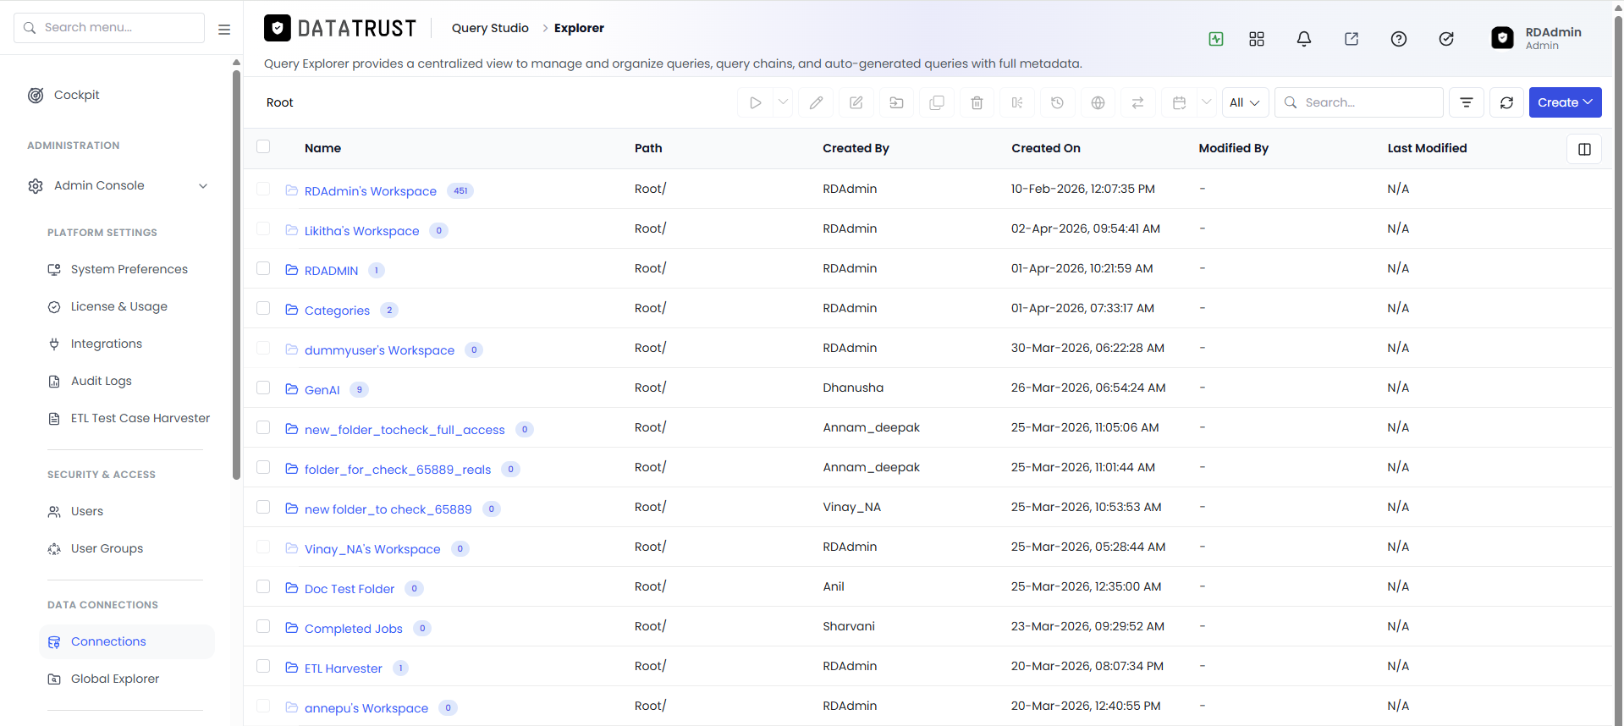Open the version history clock icon

[x=1057, y=102]
